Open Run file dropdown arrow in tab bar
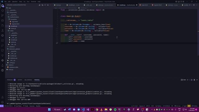The width and height of the screenshot is (199, 112). click(192, 5)
